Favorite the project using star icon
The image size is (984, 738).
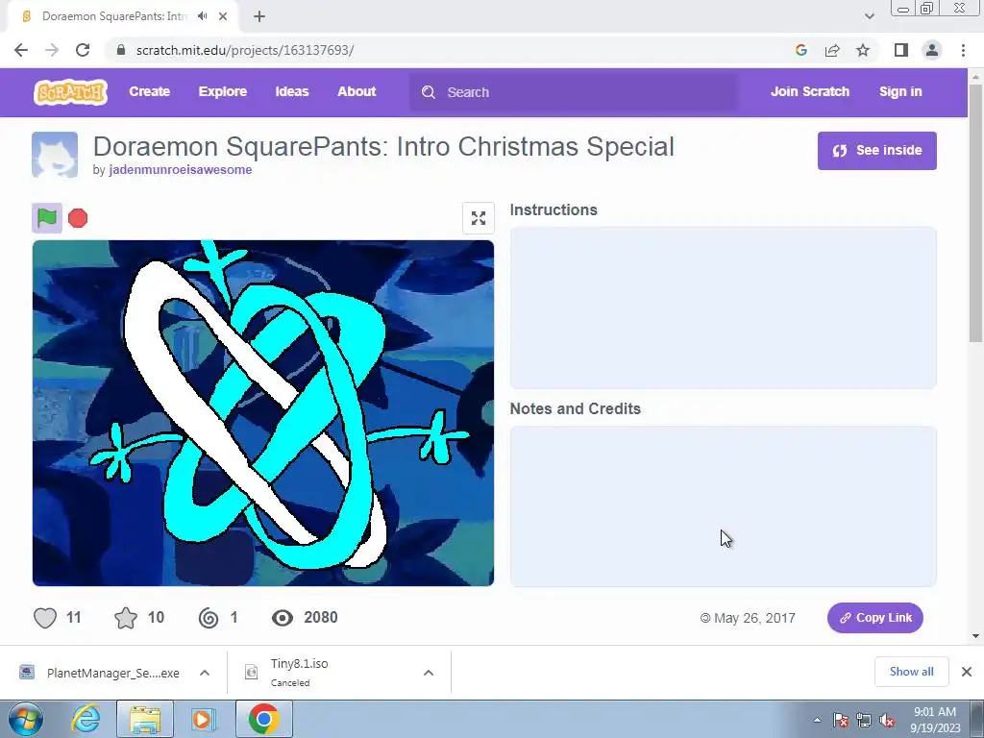coord(126,618)
